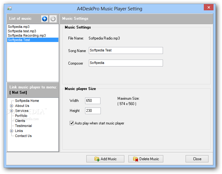This screenshot has width=222, height=174.
Task: Click the [ Not Set] link status
Action: point(18,92)
